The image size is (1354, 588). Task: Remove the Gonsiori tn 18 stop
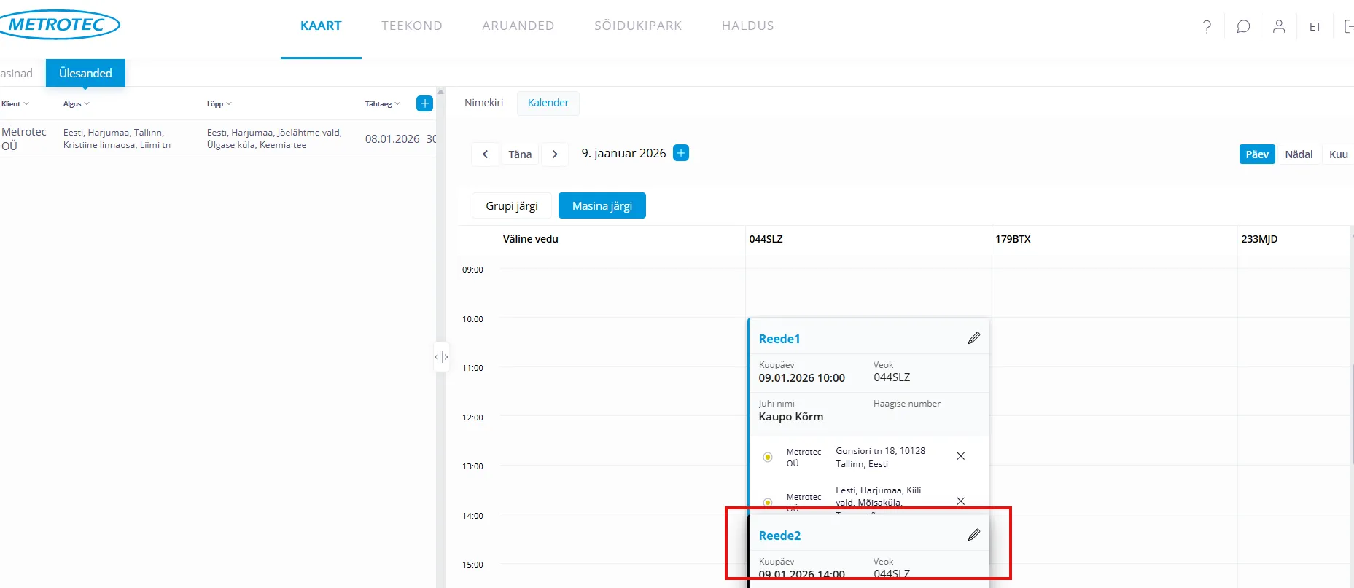(x=960, y=456)
